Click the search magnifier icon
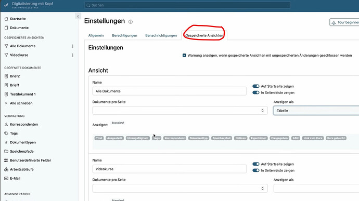Viewport: 359px width, 201px height. [88, 5]
